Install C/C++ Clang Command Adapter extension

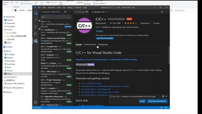point(69,43)
